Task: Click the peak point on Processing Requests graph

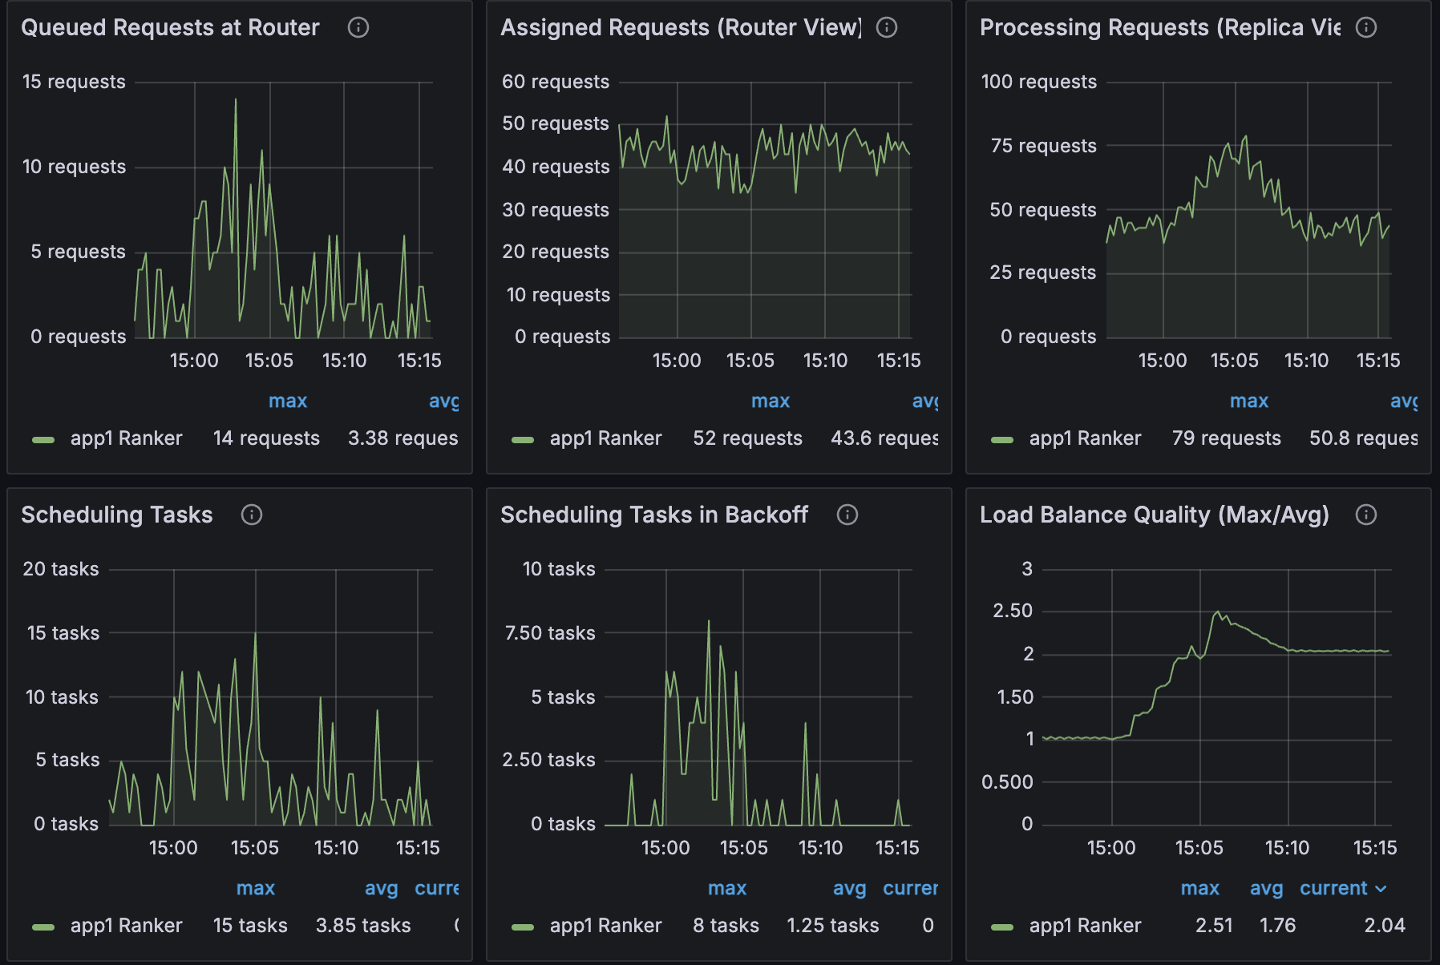Action: (x=1245, y=137)
